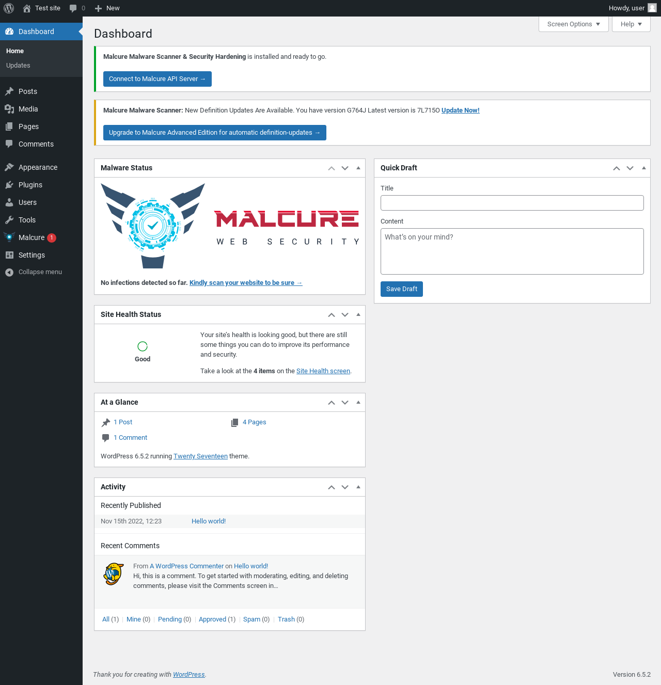Screen dimensions: 661x685
Task: Click the Settings sliders icon
Action: pyautogui.click(x=9, y=255)
